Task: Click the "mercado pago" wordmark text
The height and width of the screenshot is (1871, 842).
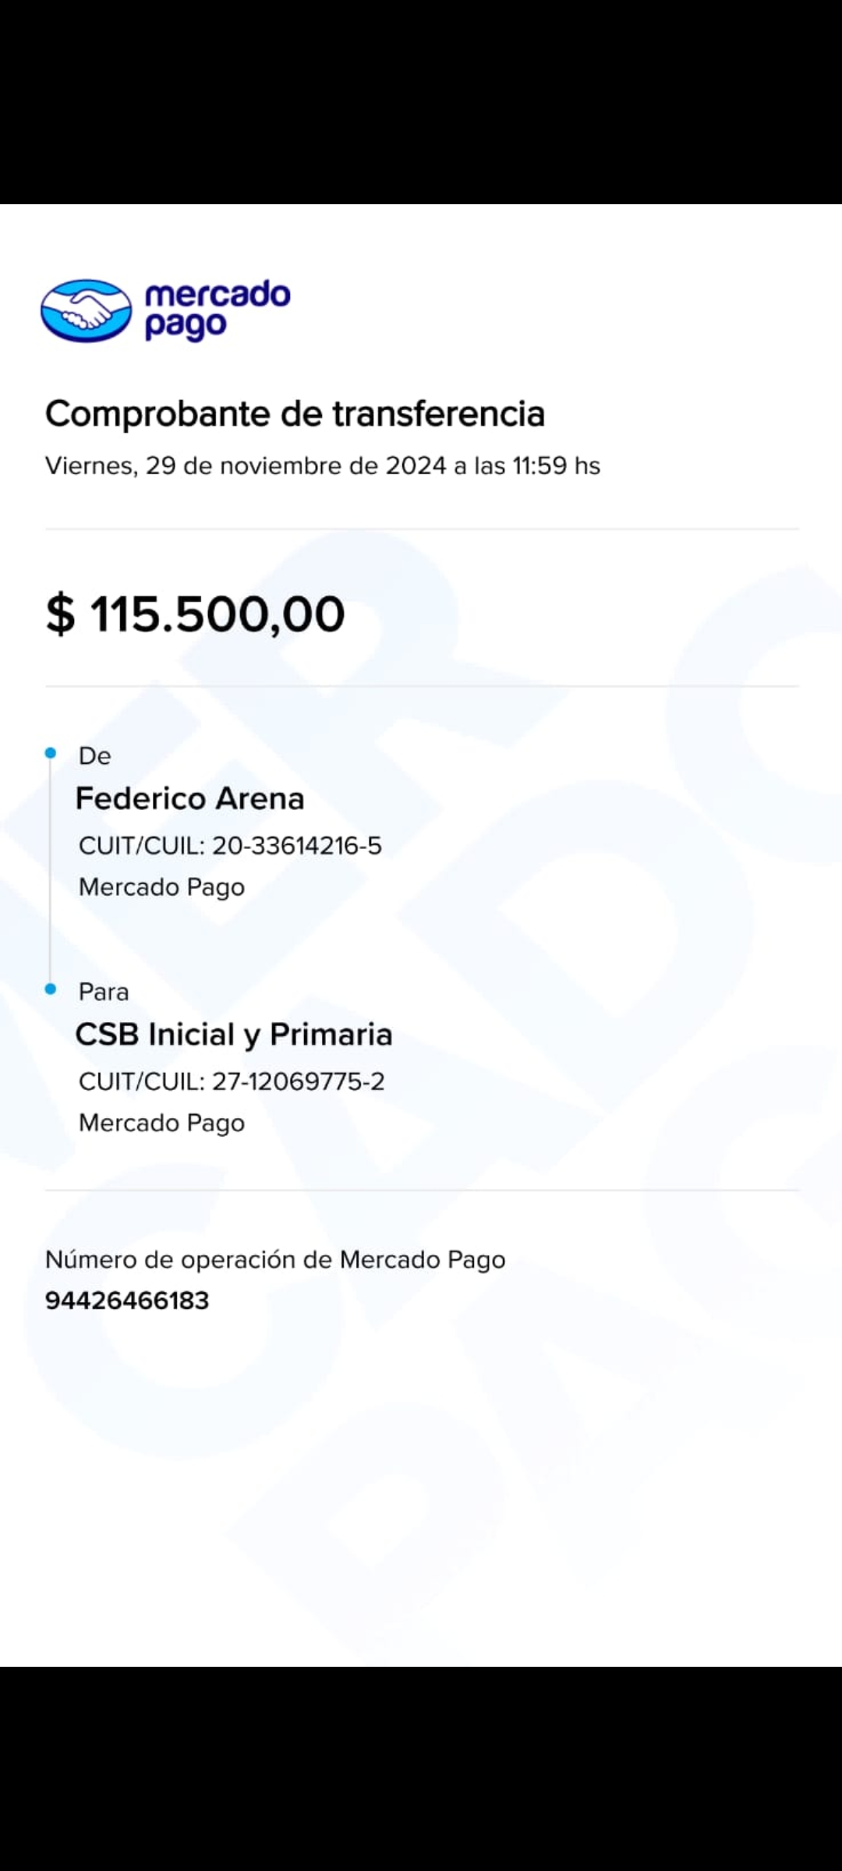Action: click(x=218, y=309)
